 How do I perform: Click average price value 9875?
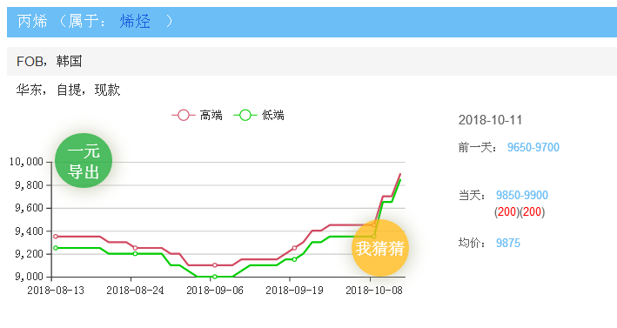tap(508, 243)
